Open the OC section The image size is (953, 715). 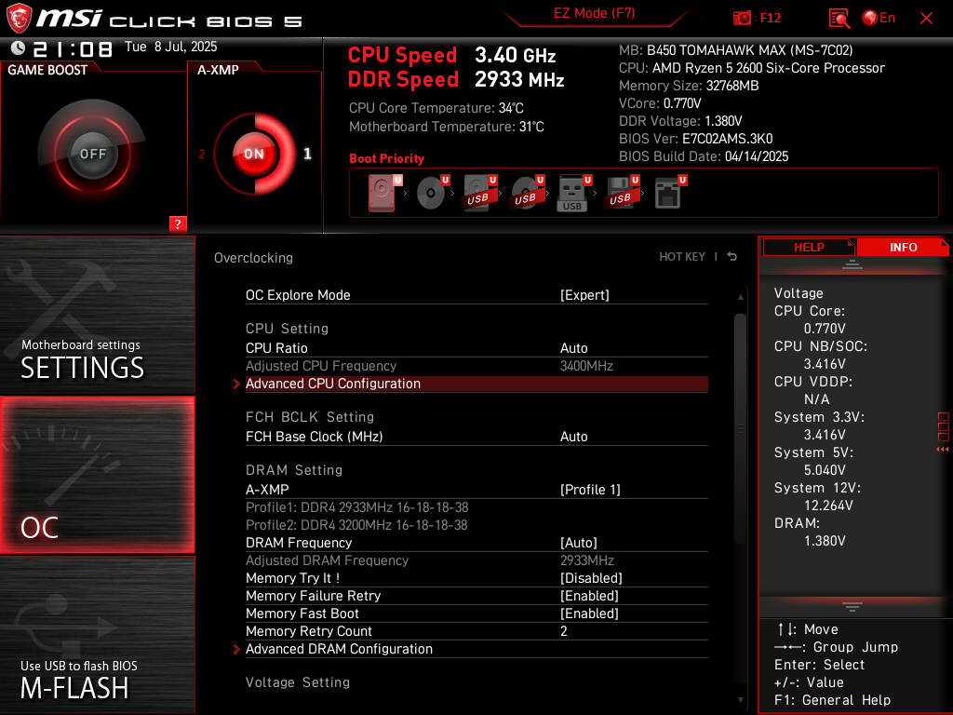[x=97, y=475]
